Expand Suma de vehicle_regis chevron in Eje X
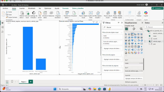This screenshot has width=164, height=92. click(x=140, y=71)
